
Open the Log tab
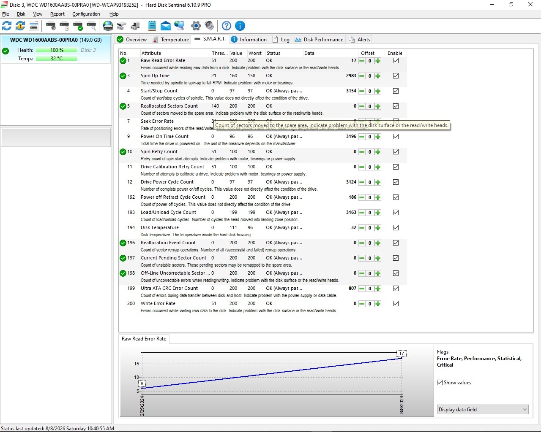(x=281, y=40)
